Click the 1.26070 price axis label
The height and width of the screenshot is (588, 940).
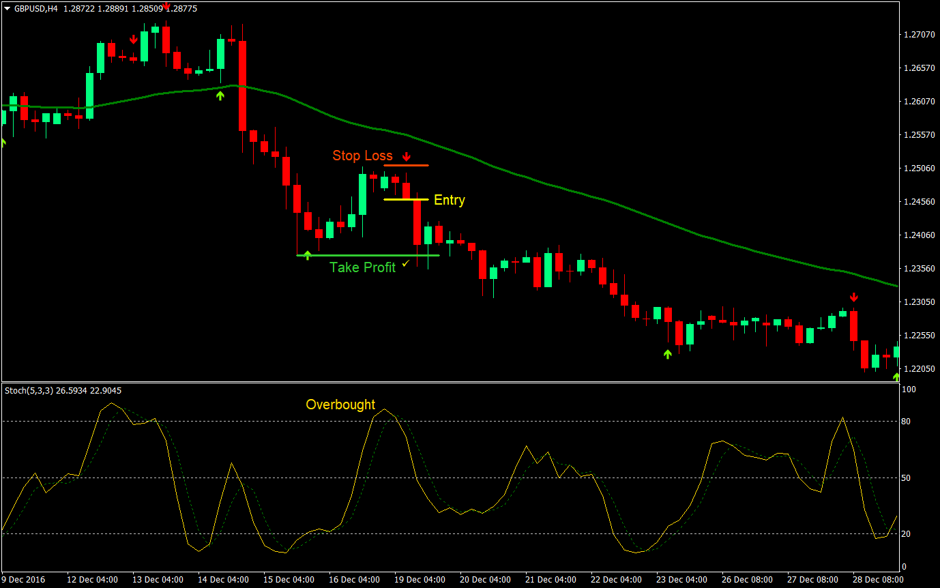(918, 101)
